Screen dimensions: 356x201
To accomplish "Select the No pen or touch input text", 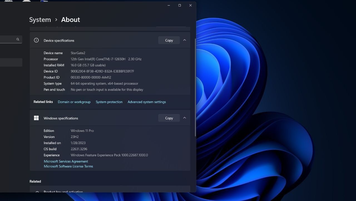I will click(107, 90).
